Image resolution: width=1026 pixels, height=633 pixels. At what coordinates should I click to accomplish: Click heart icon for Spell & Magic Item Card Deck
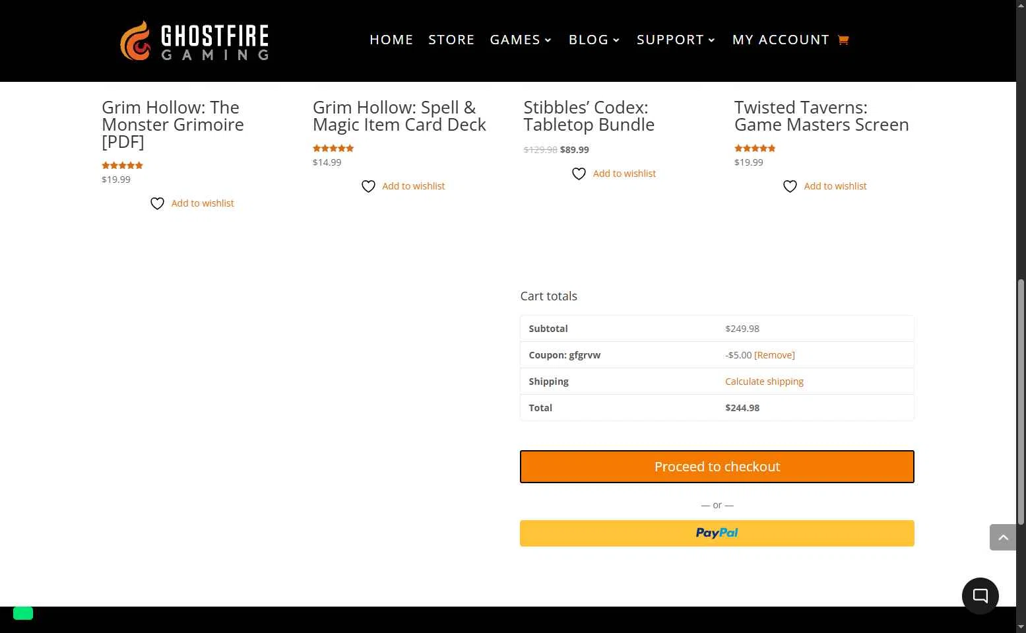pos(368,186)
